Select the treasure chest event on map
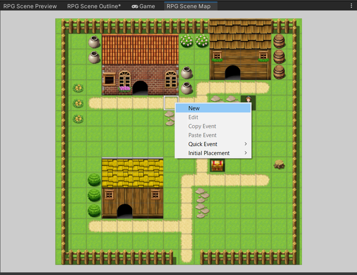 [217, 165]
